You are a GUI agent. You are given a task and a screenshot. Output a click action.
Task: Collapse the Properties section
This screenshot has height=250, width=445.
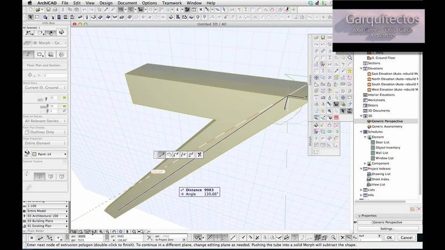[359, 216]
